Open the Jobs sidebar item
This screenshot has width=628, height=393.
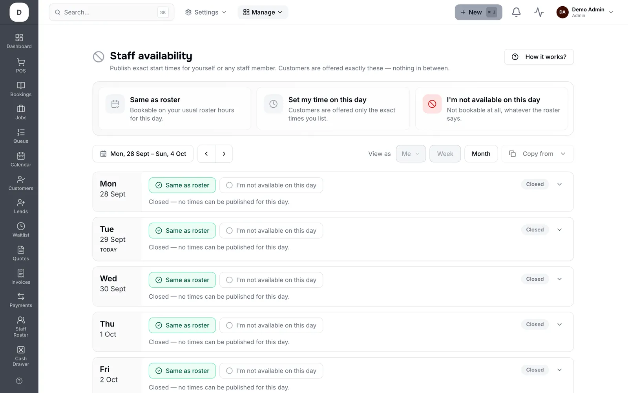(21, 112)
